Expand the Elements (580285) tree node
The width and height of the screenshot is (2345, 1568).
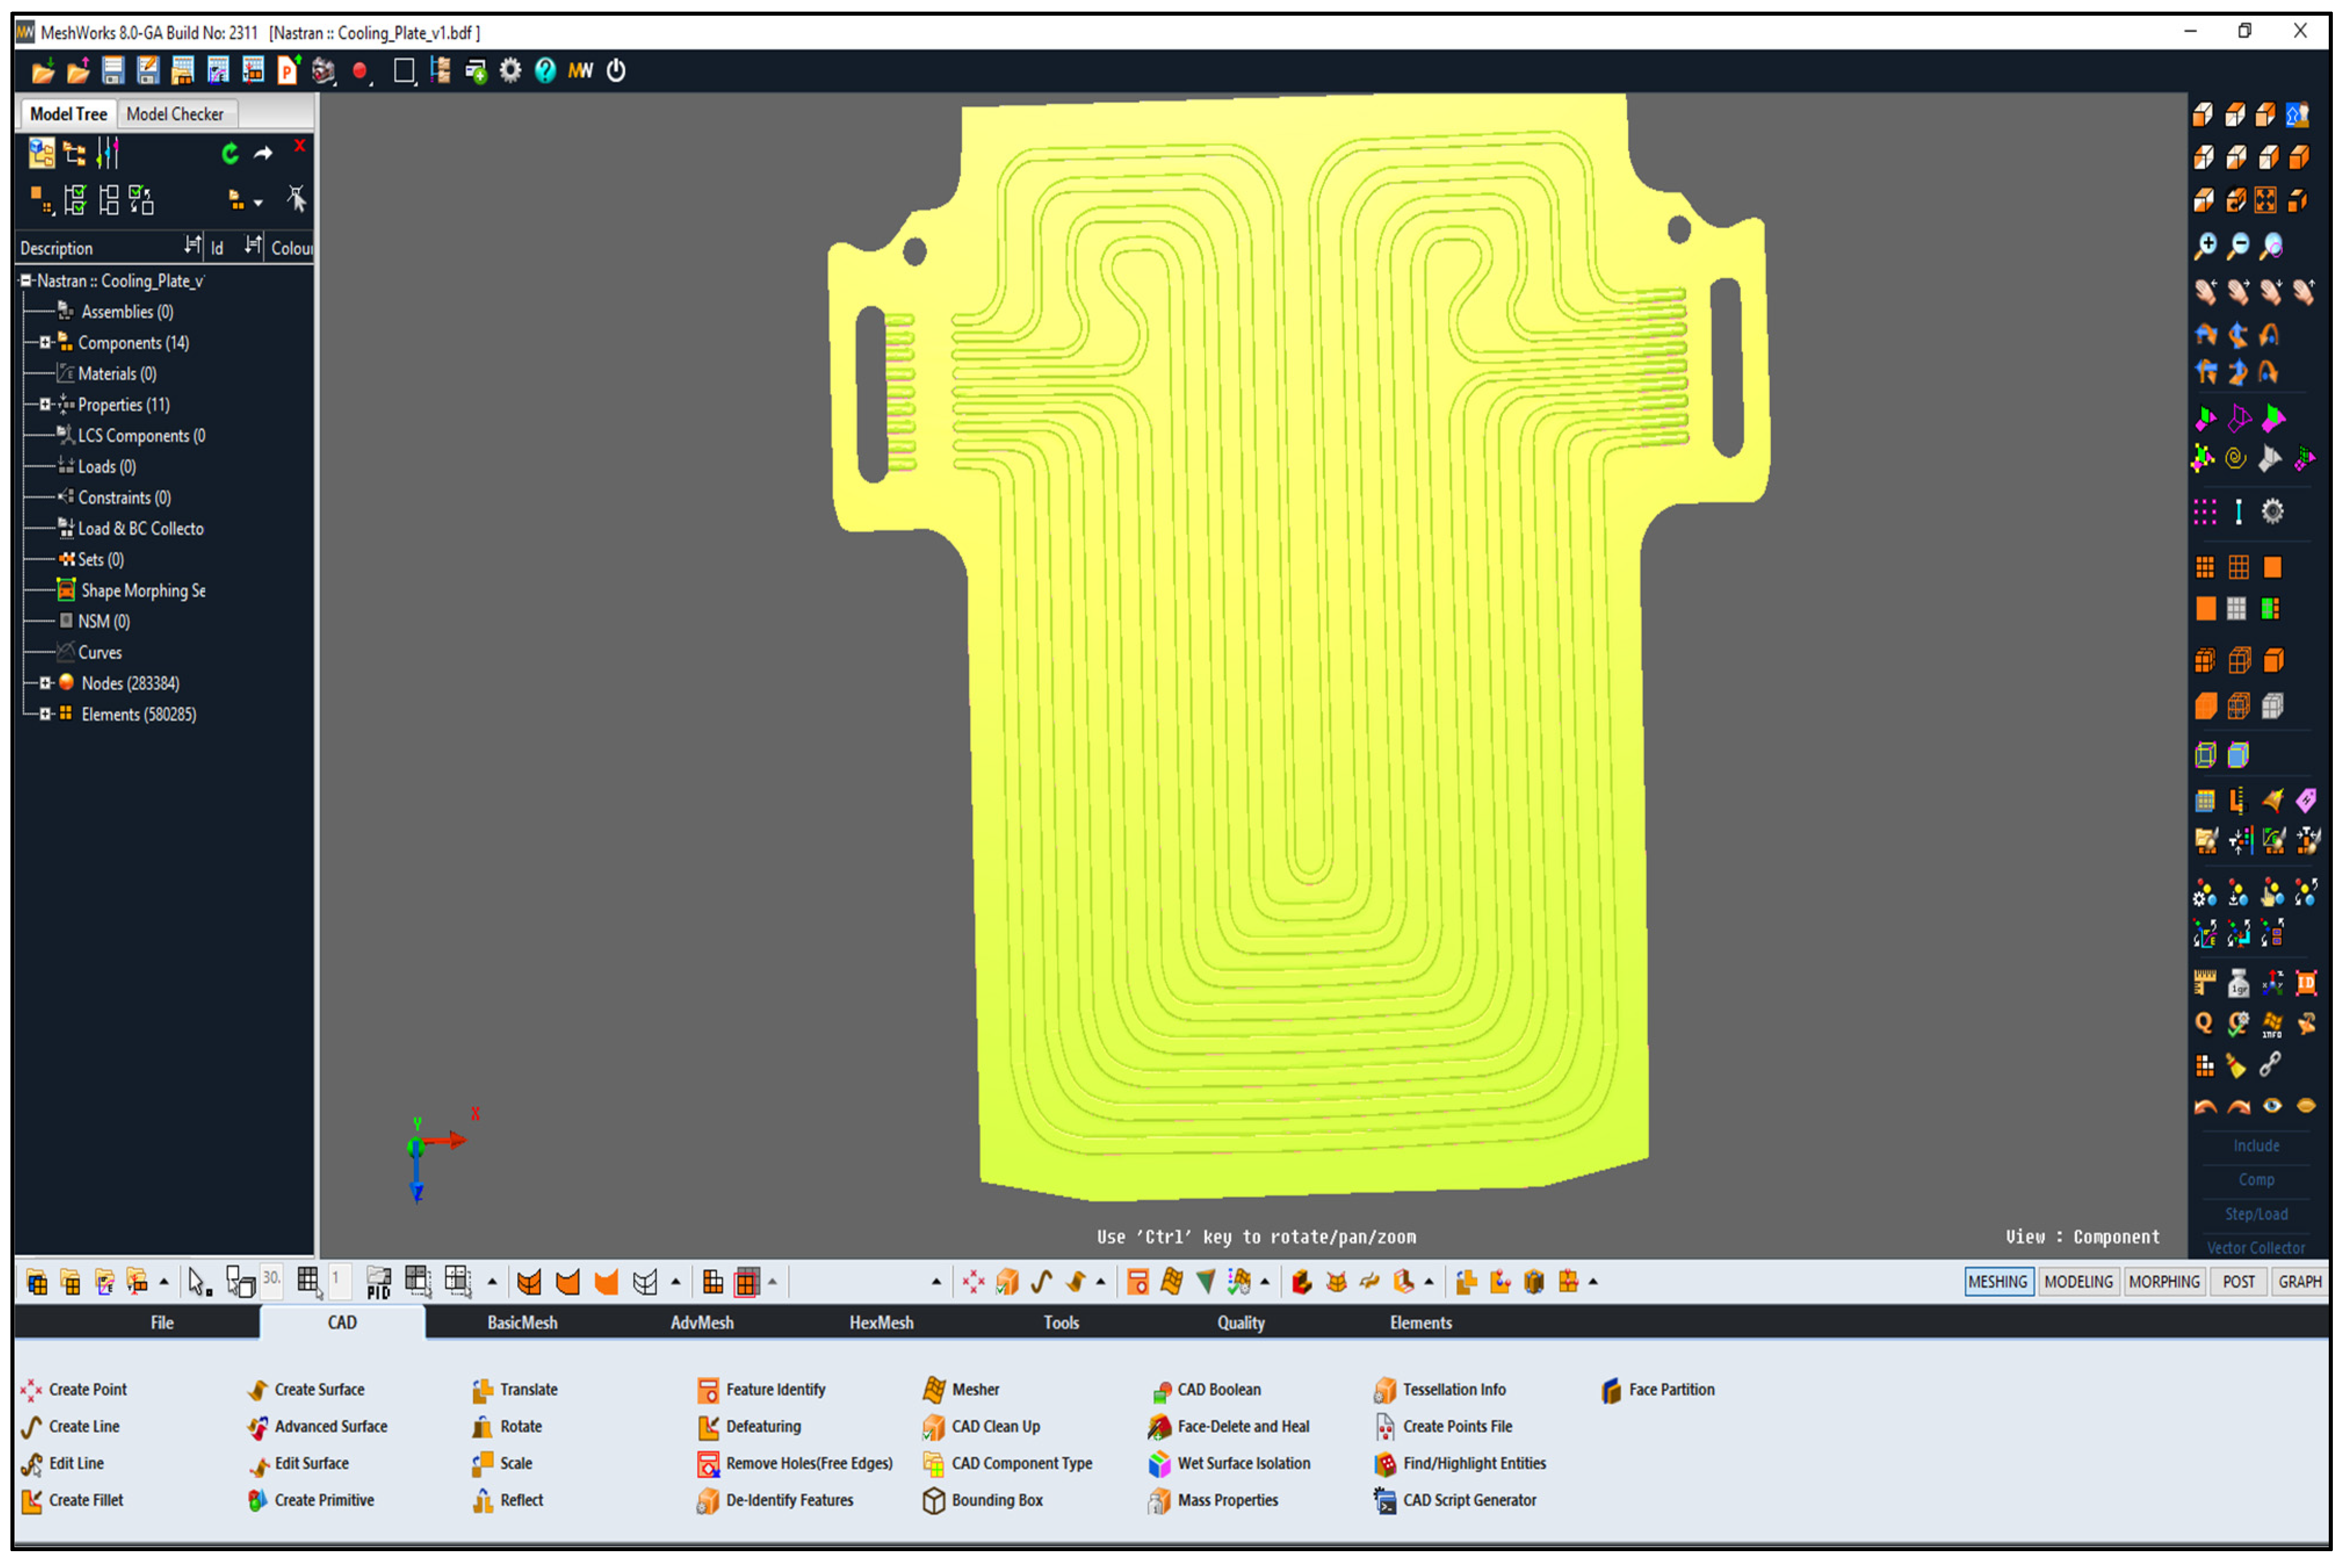point(45,715)
